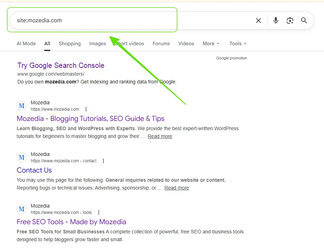The height and width of the screenshot is (250, 324).
Task: Expand the More dropdown
Action: [x=211, y=43]
